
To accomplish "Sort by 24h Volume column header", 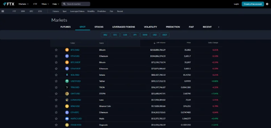I will (159, 43).
